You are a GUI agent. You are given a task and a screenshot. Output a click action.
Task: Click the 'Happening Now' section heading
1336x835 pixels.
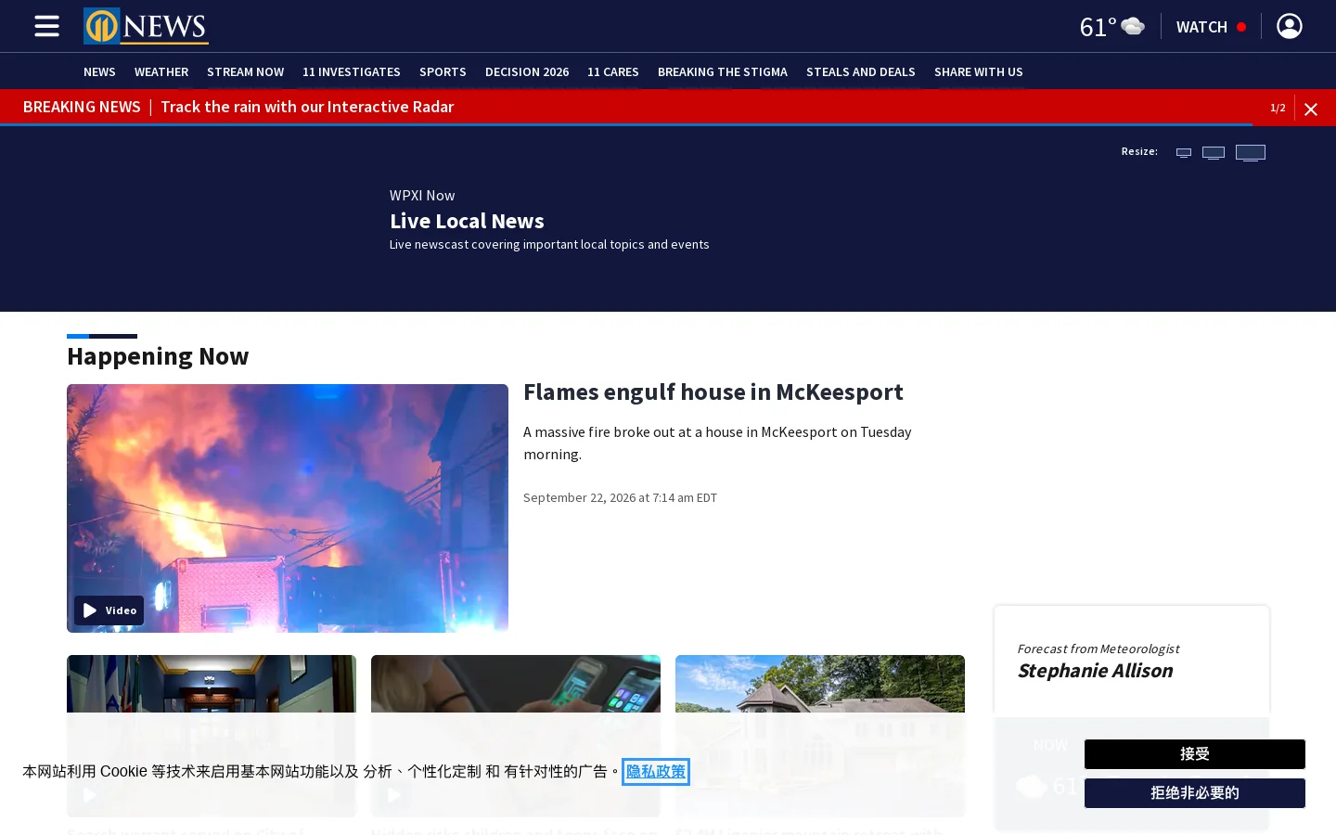coord(158,356)
